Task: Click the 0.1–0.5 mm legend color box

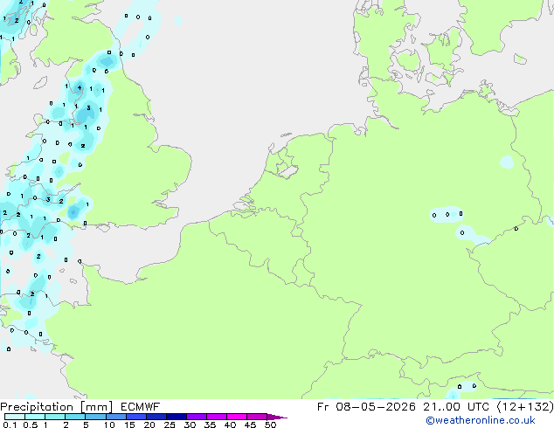Action: click(15, 417)
